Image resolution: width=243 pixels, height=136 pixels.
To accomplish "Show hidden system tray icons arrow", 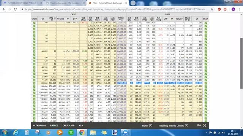I will pyautogui.click(x=206, y=133).
